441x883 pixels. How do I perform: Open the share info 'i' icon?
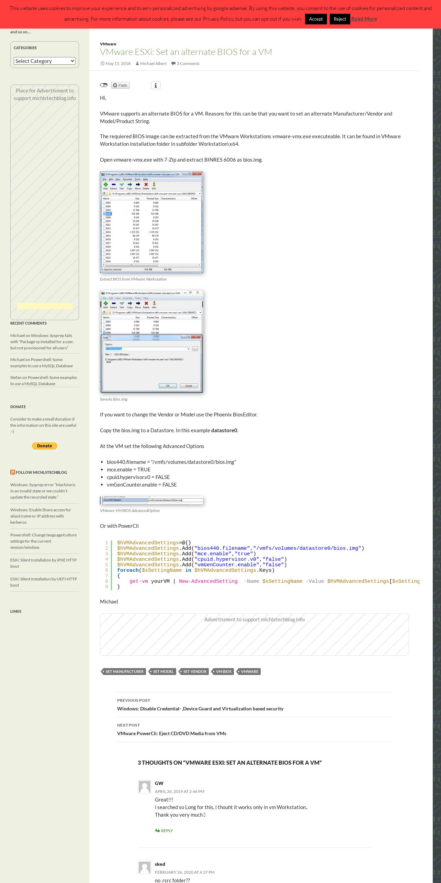(156, 85)
